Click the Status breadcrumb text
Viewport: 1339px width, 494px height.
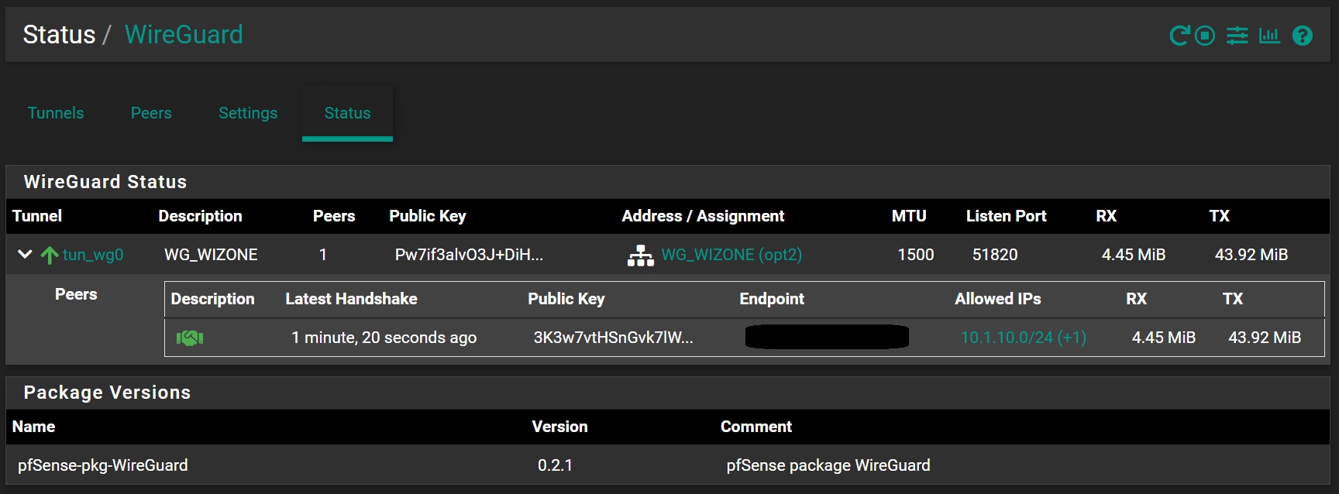pyautogui.click(x=59, y=35)
